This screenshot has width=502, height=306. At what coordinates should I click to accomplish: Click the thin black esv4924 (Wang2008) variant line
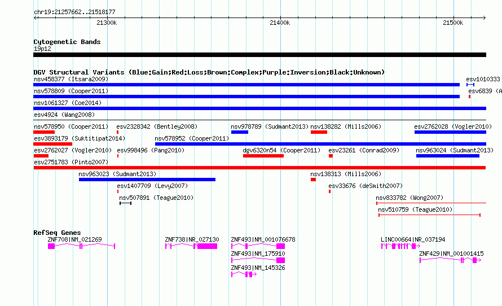pyautogui.click(x=259, y=120)
